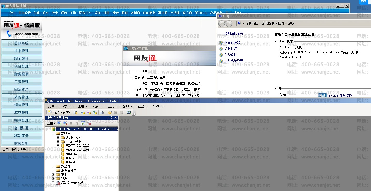Open 总账系统 module in sidebar

tap(22, 43)
